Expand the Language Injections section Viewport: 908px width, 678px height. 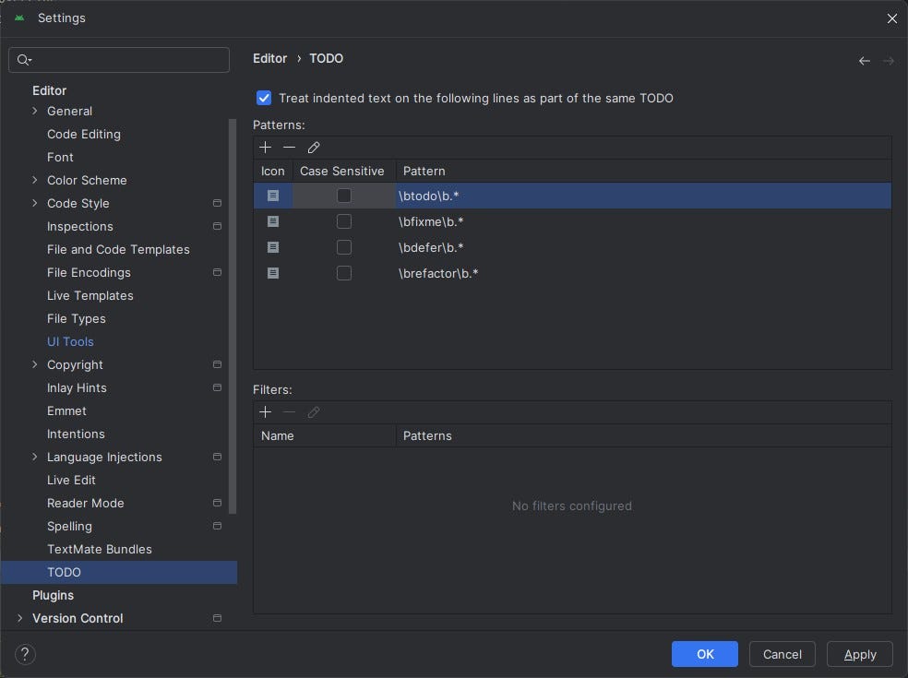click(35, 457)
